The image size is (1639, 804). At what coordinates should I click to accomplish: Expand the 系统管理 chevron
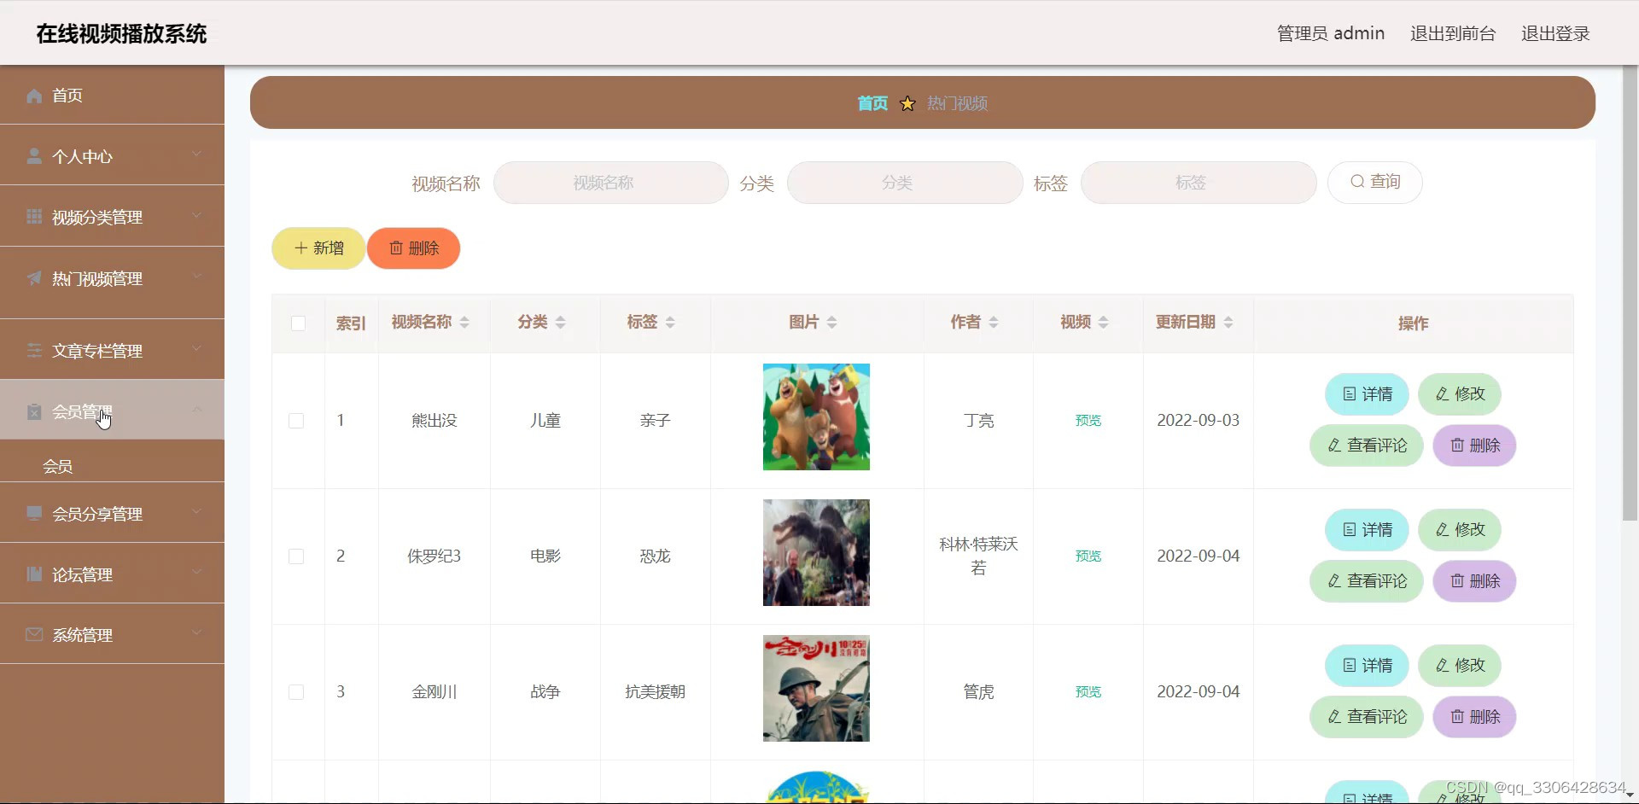pyautogui.click(x=197, y=633)
